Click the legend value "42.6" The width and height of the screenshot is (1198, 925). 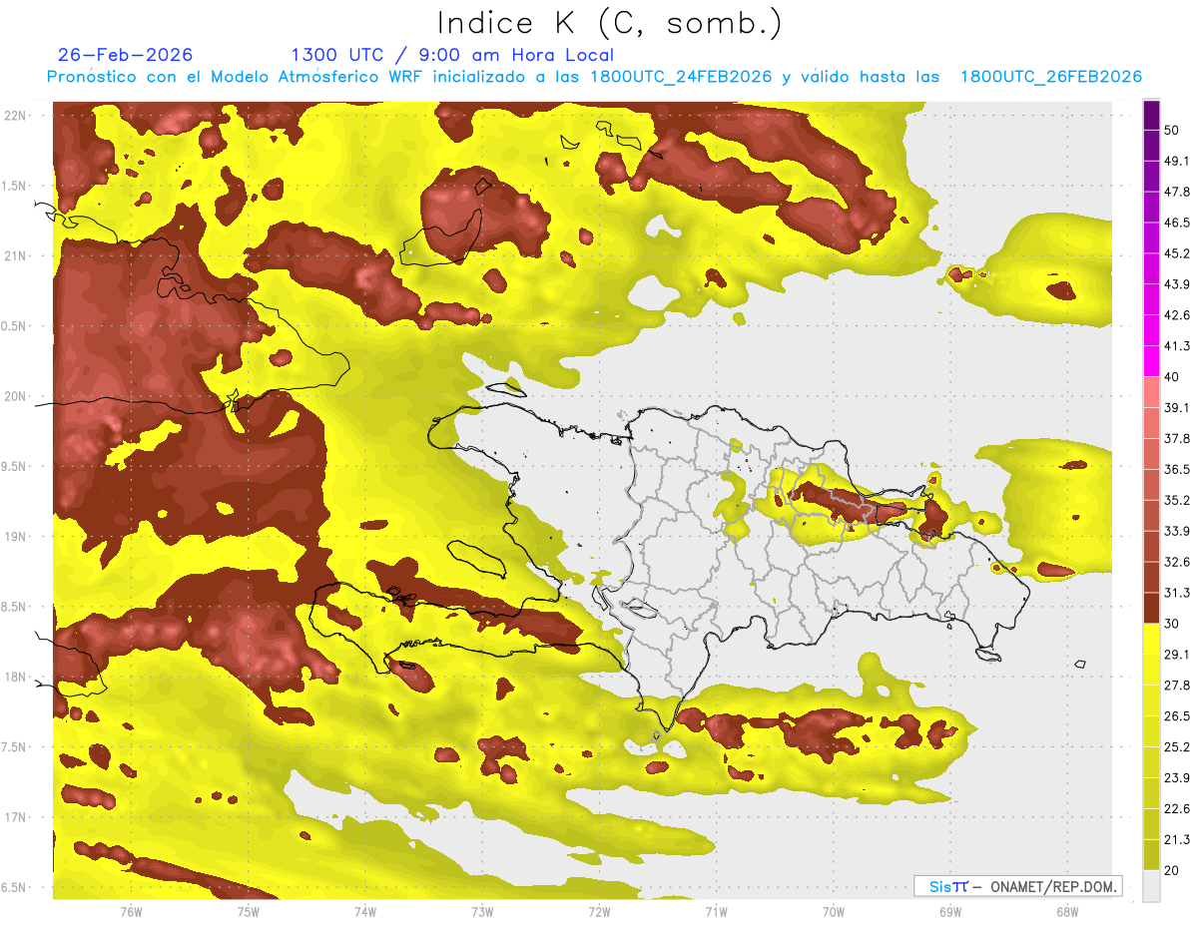(1177, 315)
